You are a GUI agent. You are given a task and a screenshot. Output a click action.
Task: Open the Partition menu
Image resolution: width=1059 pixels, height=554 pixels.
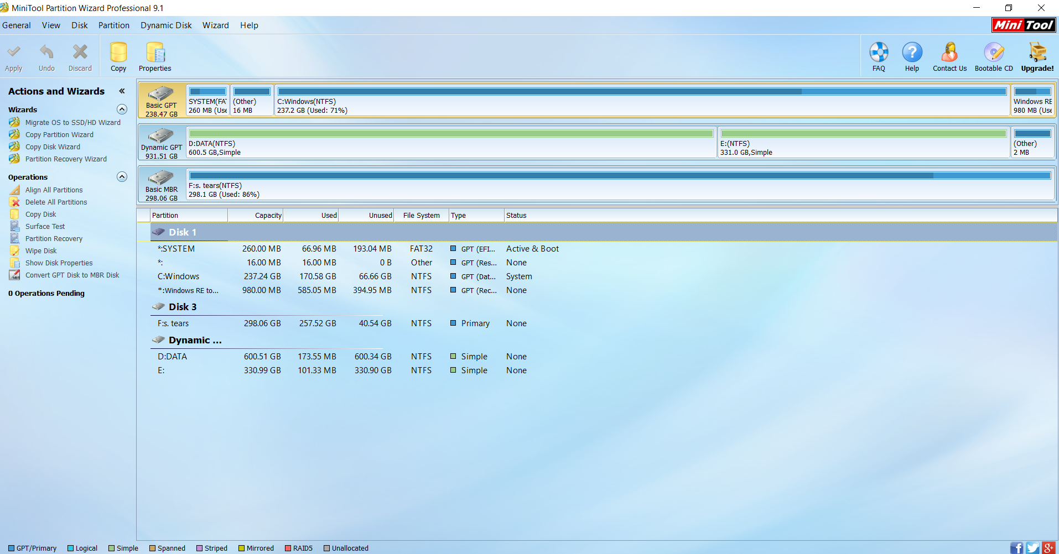coord(114,25)
